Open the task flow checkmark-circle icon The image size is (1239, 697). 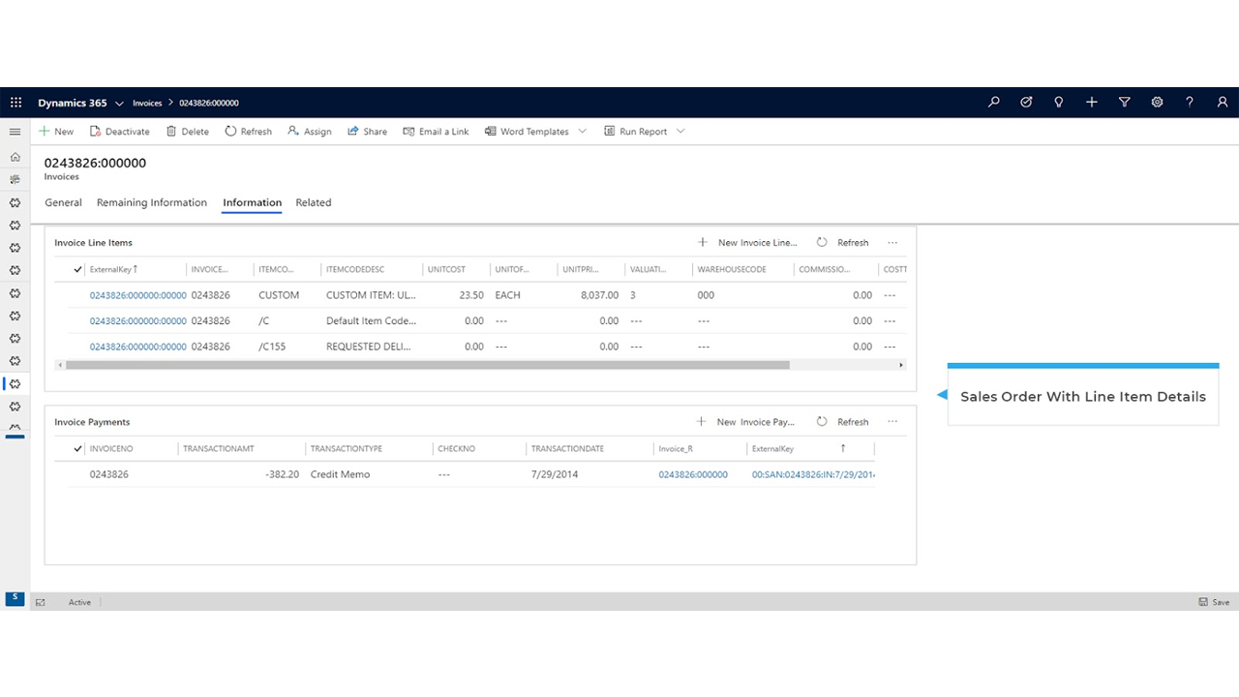[x=1026, y=103]
